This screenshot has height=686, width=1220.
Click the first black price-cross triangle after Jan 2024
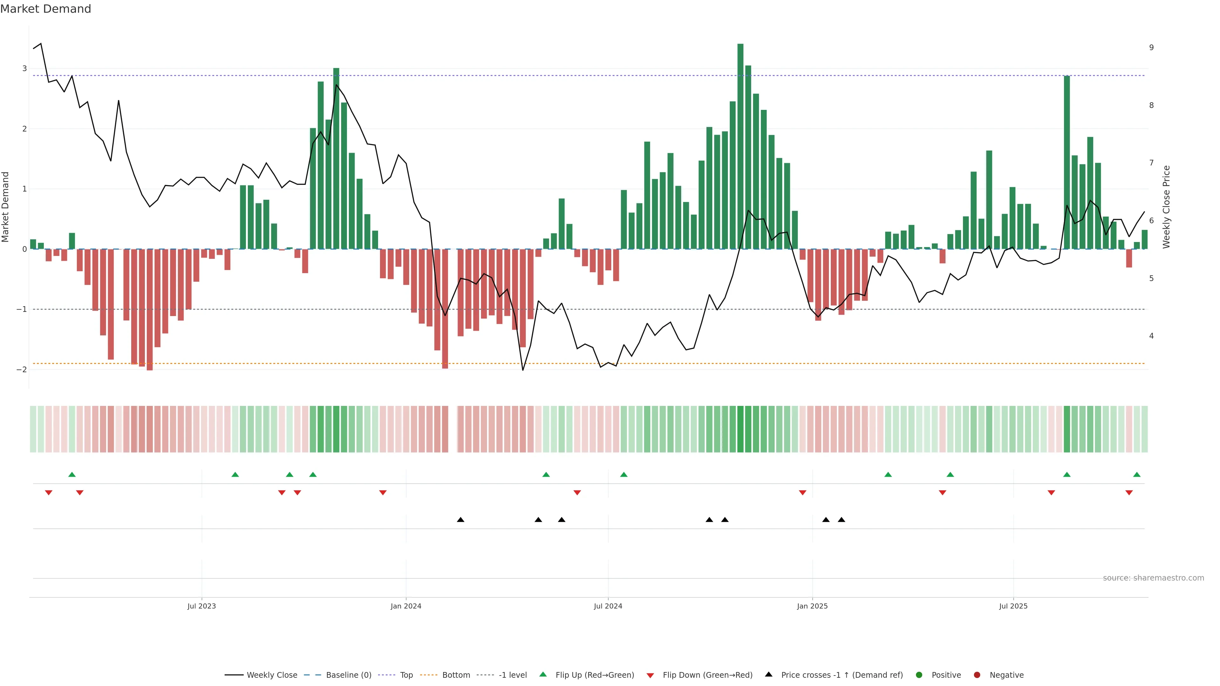point(460,520)
